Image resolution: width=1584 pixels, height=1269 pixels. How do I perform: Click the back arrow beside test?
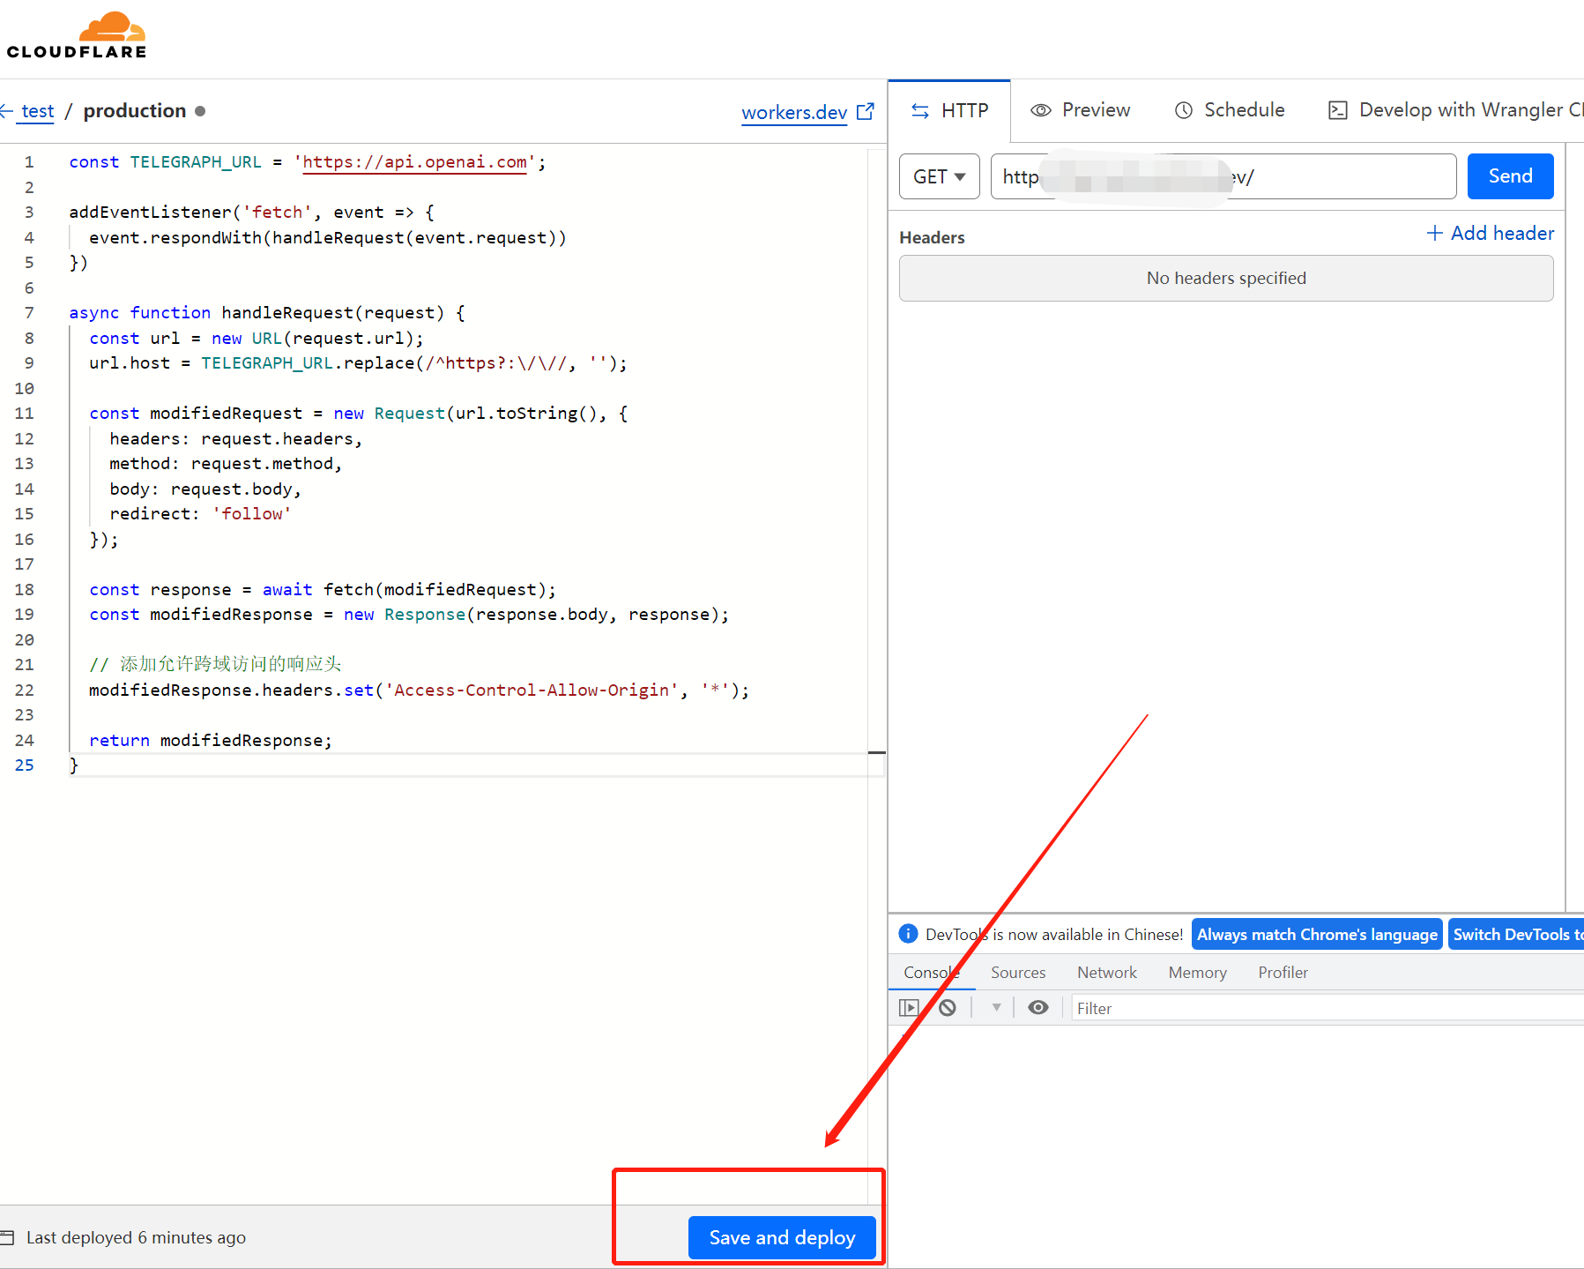tap(6, 111)
